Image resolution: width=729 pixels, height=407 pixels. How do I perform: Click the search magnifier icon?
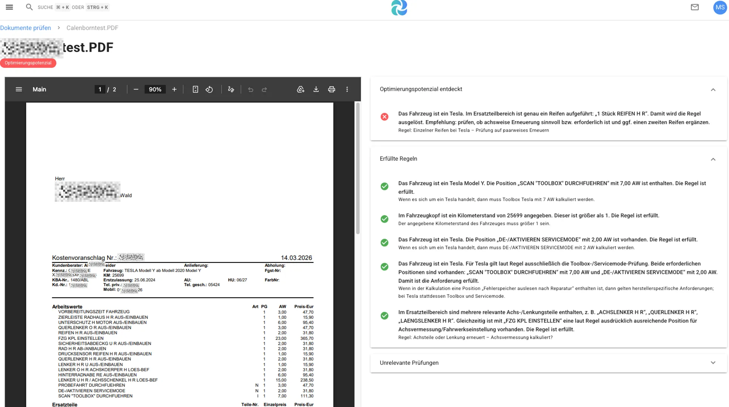coord(29,7)
